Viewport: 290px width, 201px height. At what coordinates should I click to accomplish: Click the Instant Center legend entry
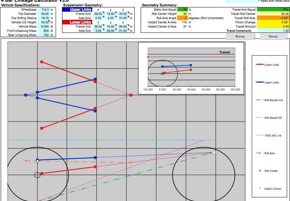(x=273, y=189)
